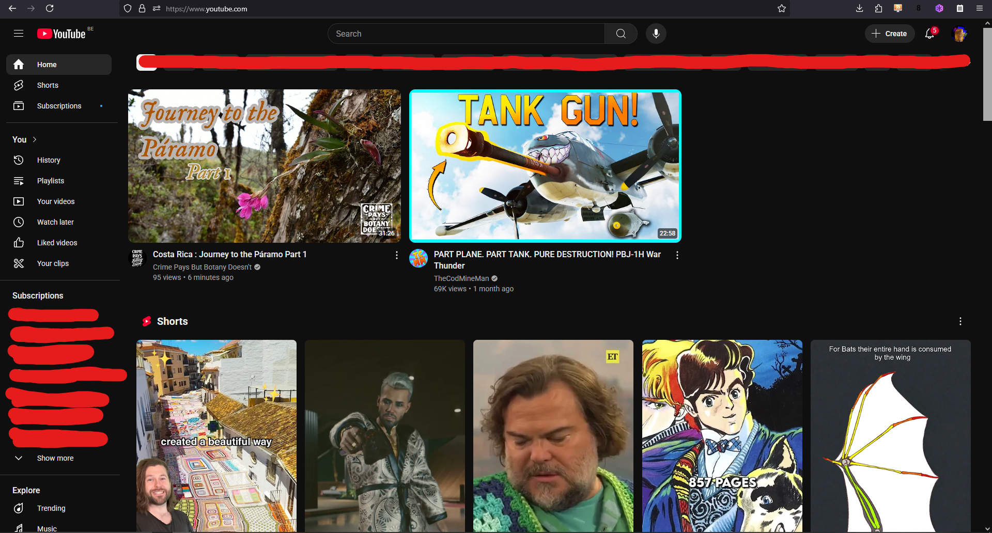
Task: Open Costa Rica Páramo Part 1 title
Action: pyautogui.click(x=229, y=254)
